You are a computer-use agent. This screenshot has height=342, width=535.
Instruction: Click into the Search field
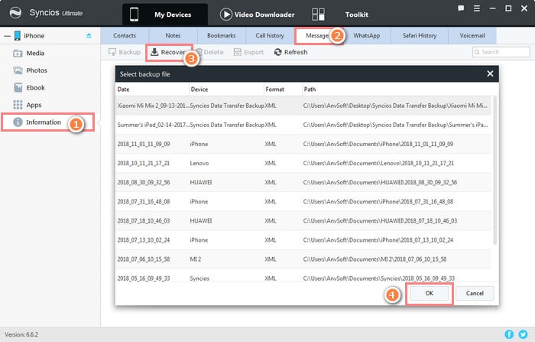pos(501,52)
